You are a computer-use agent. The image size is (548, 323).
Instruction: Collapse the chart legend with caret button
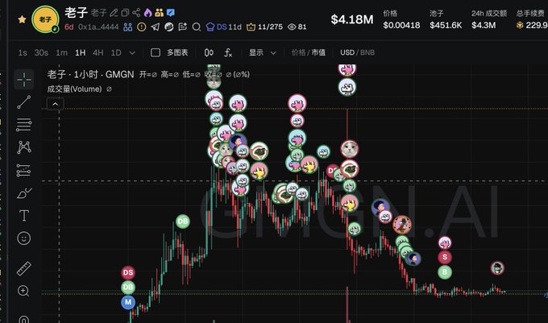point(56,104)
